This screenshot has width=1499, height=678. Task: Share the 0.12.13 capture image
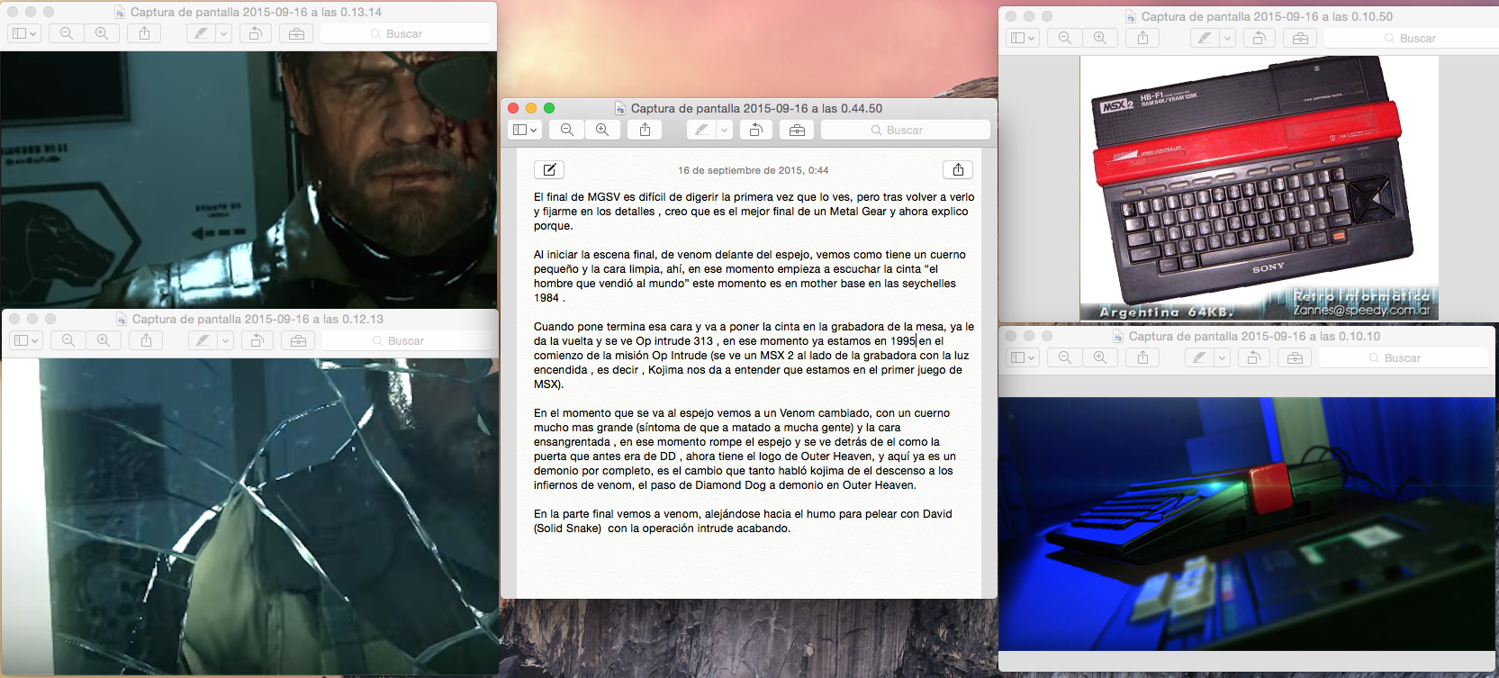click(x=146, y=340)
